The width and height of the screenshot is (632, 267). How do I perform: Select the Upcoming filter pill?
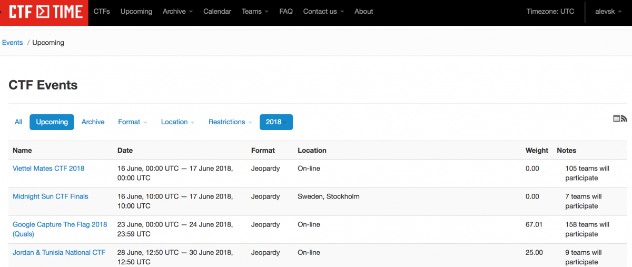(52, 122)
